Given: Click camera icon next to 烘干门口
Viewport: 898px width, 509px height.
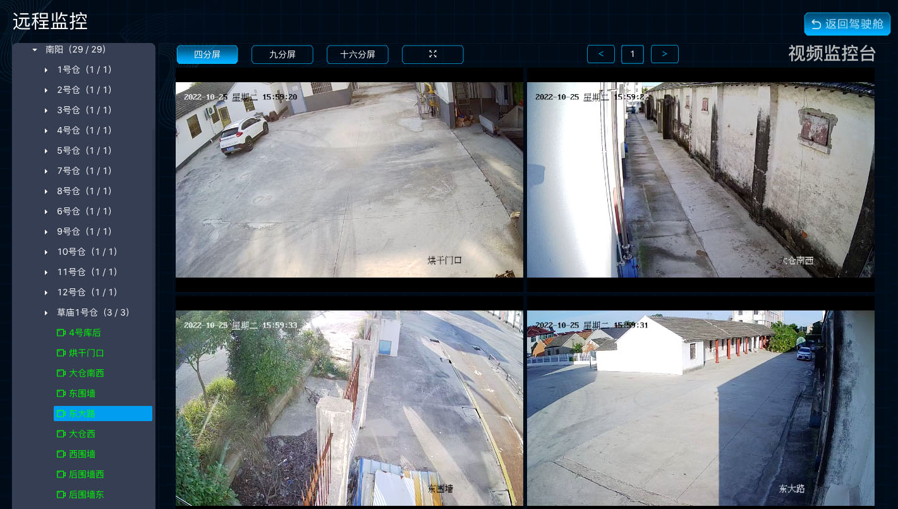Looking at the screenshot, I should pos(61,353).
